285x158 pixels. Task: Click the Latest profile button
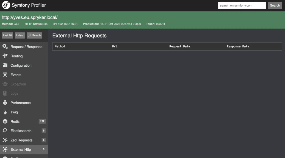tap(20, 35)
